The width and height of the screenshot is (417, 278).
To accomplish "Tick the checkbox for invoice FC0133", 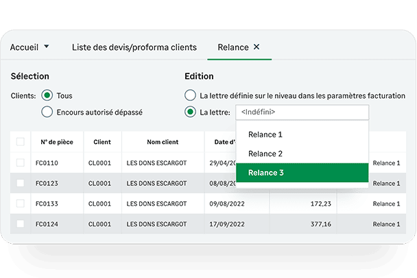I will pyautogui.click(x=21, y=204).
